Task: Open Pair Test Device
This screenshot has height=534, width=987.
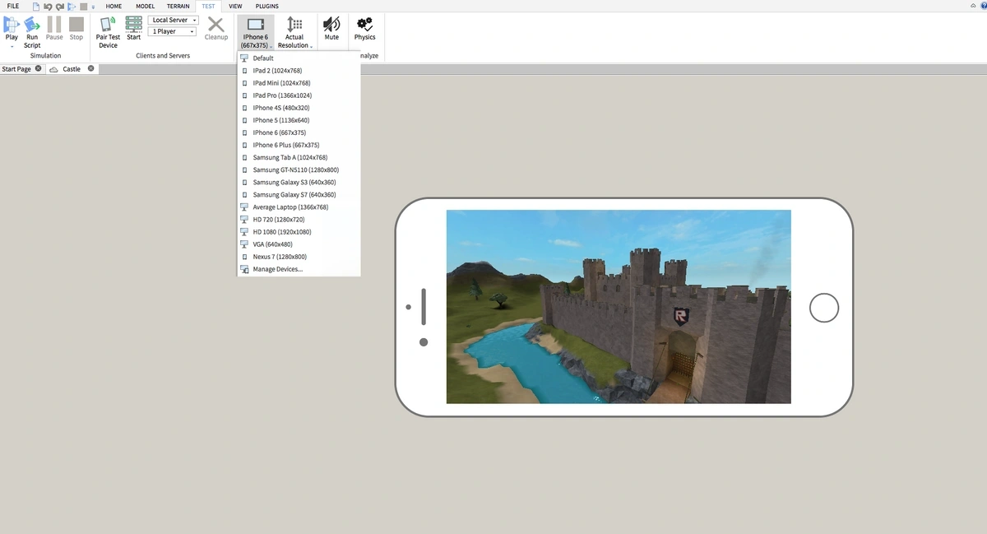Action: (x=108, y=26)
